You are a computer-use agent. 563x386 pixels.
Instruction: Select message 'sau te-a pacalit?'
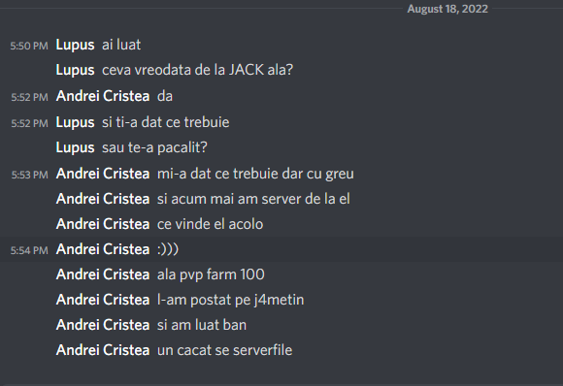[x=154, y=147]
